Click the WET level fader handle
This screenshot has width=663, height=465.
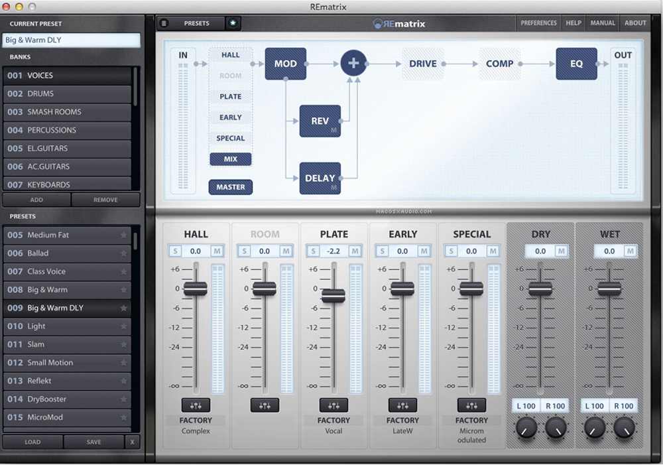609,289
